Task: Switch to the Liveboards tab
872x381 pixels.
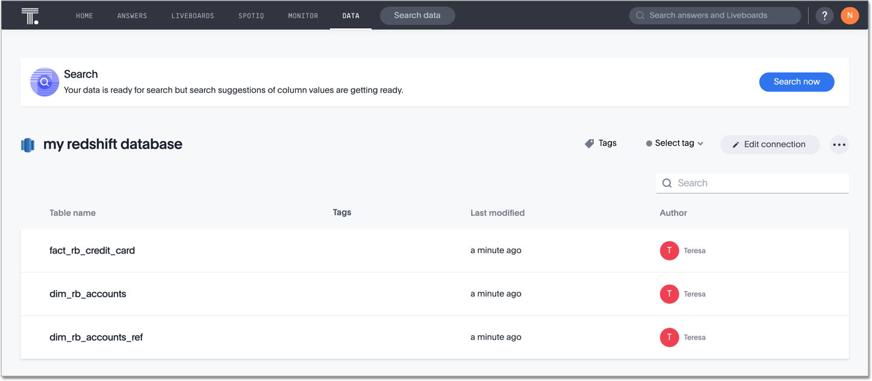Action: pyautogui.click(x=193, y=16)
